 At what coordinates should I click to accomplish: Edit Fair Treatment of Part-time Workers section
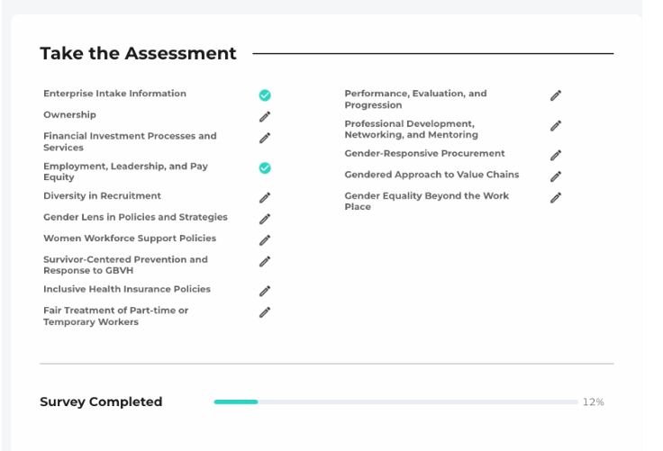pyautogui.click(x=265, y=312)
